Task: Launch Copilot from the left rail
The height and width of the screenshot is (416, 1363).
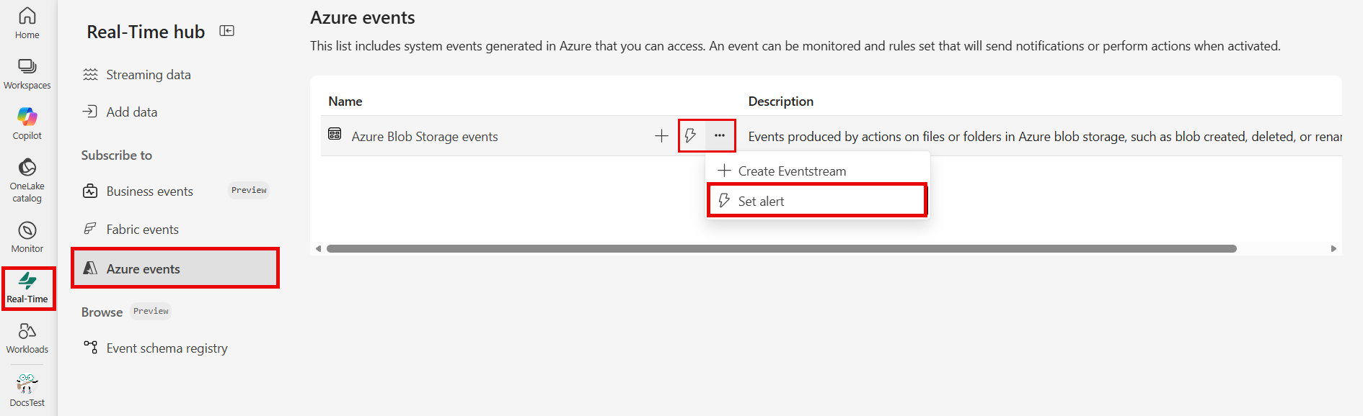Action: click(x=27, y=123)
